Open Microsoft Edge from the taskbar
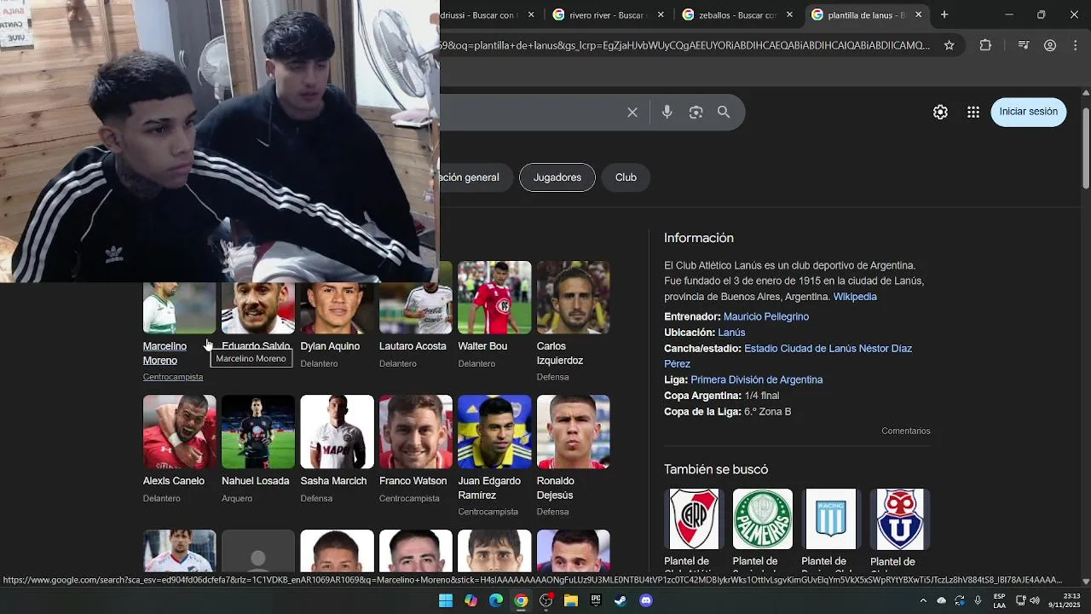Screen dimensions: 1091x614 pos(496,600)
